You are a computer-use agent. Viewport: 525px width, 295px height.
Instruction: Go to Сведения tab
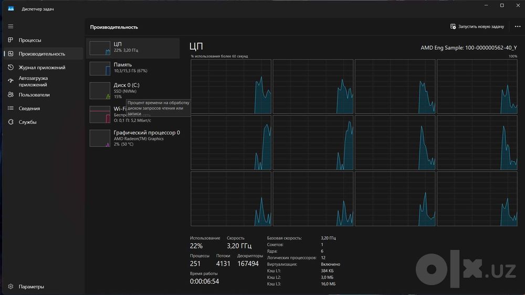point(44,108)
